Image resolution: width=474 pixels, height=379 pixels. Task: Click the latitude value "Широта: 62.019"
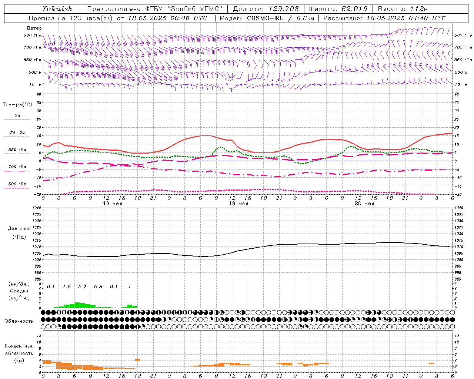click(x=338, y=9)
